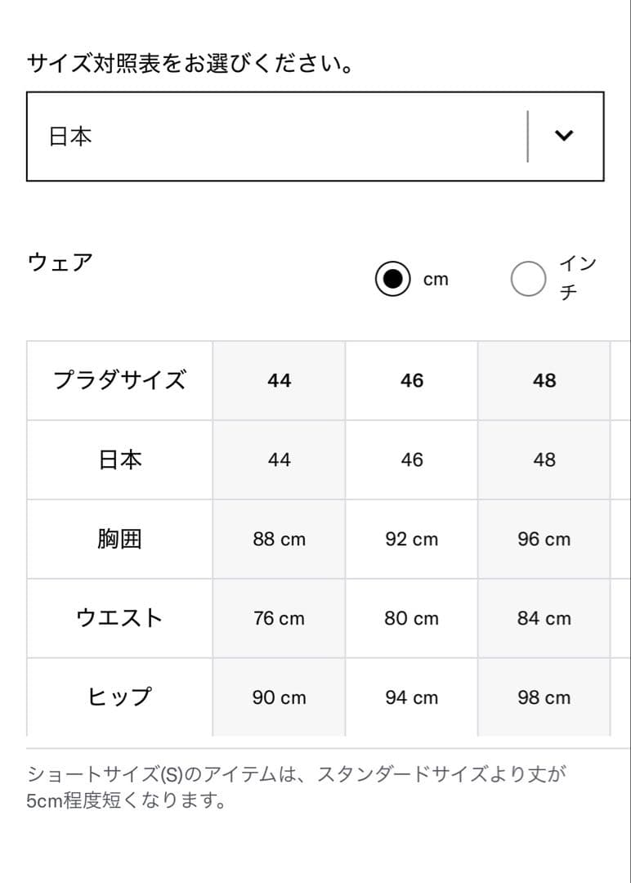Click the 80 cm waist cell
Image resolution: width=631 pixels, height=883 pixels.
point(412,618)
